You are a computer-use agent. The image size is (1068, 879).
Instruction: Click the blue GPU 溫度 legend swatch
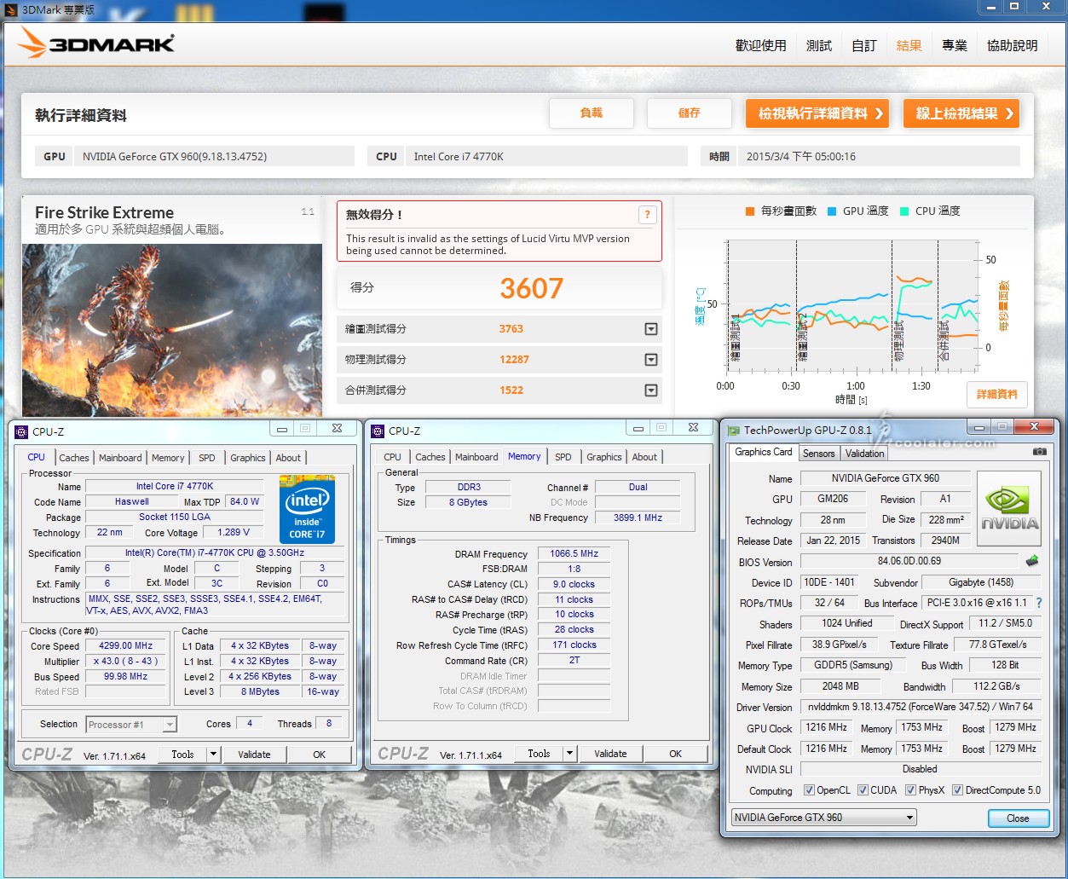tap(832, 211)
